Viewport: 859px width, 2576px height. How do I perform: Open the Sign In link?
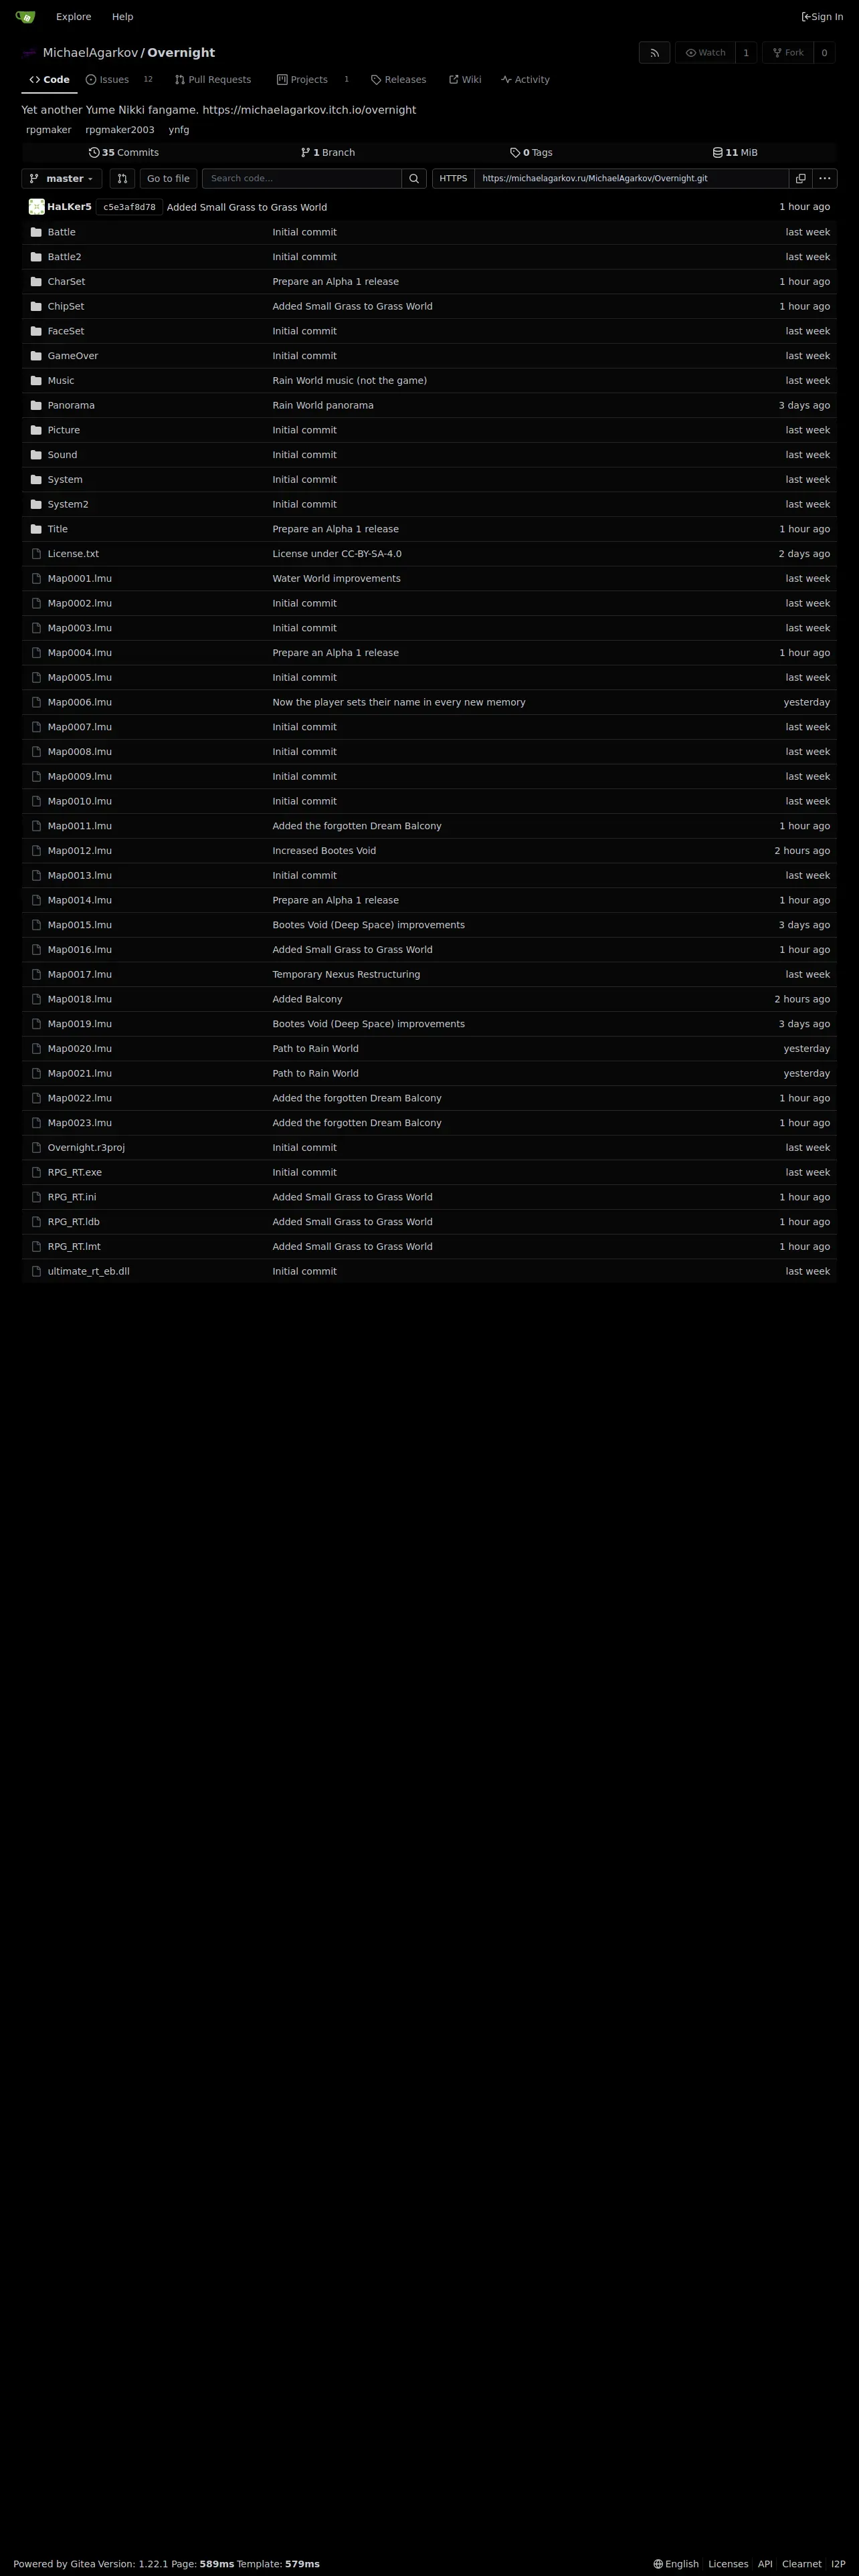pyautogui.click(x=822, y=17)
